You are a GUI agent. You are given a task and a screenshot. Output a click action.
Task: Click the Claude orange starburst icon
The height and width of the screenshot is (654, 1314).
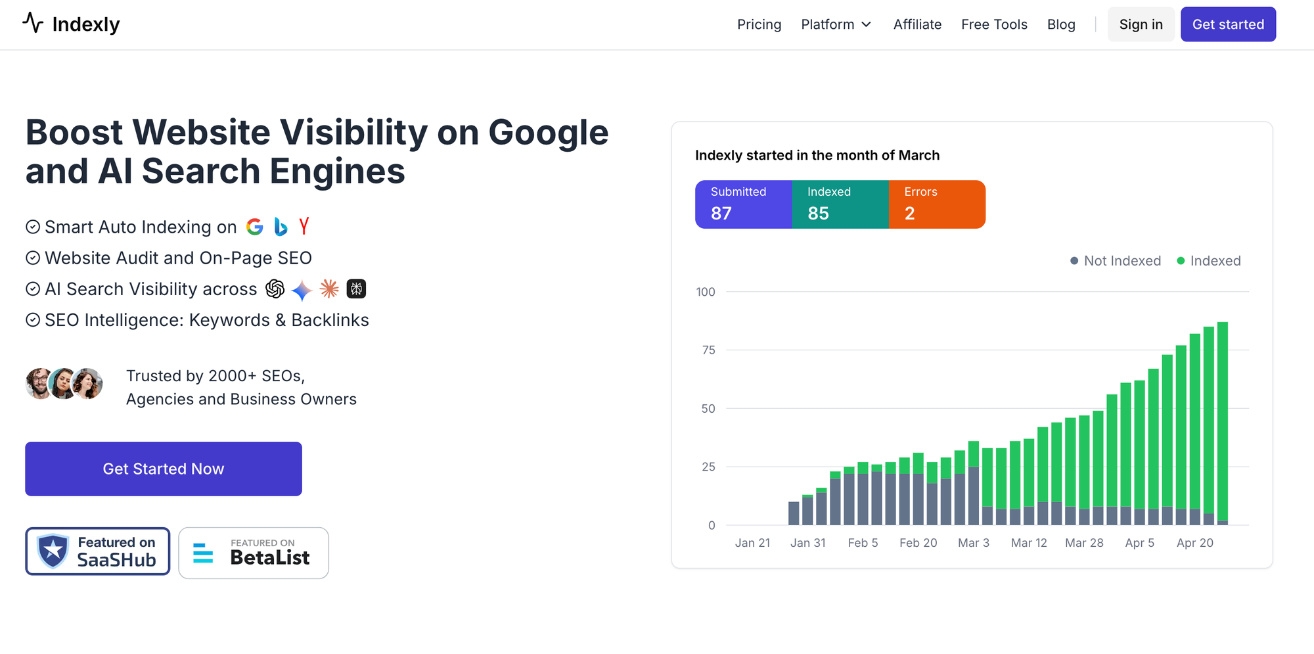pos(329,289)
